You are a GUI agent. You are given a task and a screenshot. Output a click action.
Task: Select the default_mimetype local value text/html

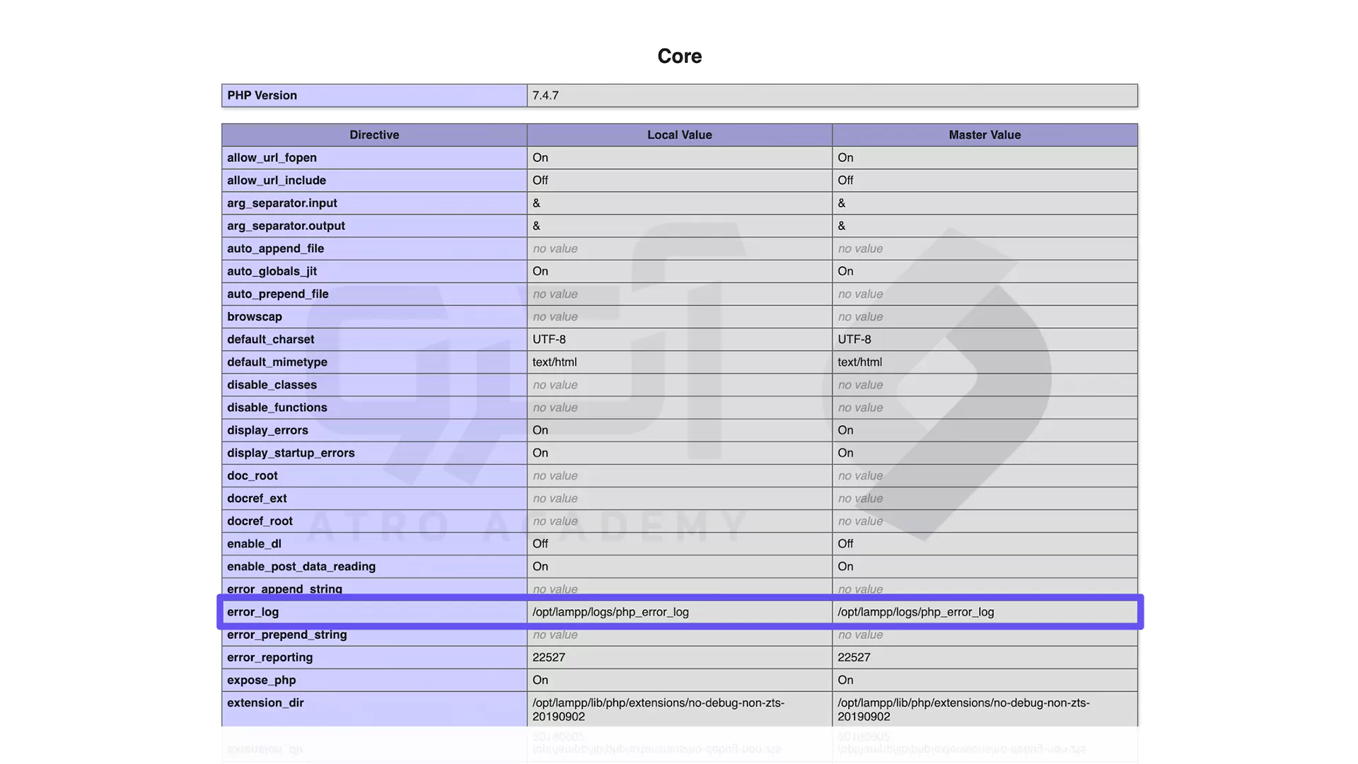click(x=555, y=361)
